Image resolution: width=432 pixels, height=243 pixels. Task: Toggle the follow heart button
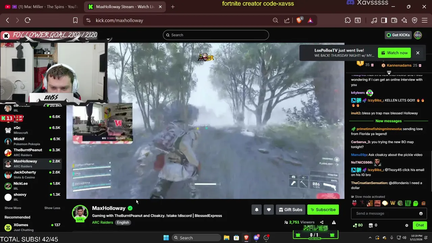269,210
